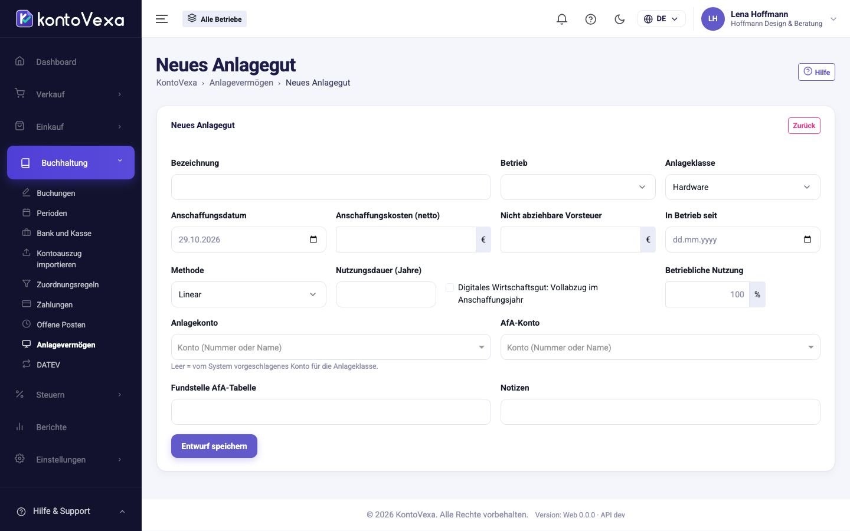
Task: Open calendar picker for Anschaffungsdatum
Action: click(313, 240)
